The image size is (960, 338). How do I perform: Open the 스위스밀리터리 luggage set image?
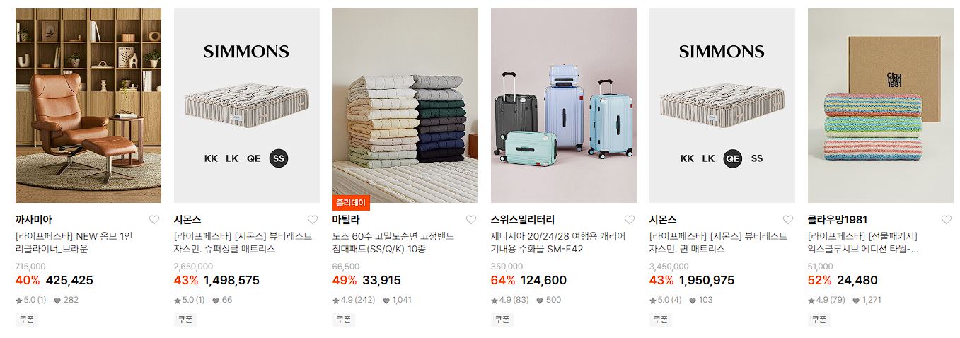click(x=564, y=105)
